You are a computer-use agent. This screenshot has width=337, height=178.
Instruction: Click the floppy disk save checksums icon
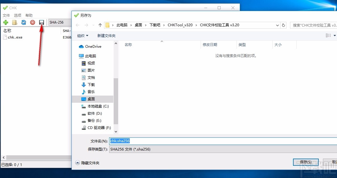tap(41, 22)
